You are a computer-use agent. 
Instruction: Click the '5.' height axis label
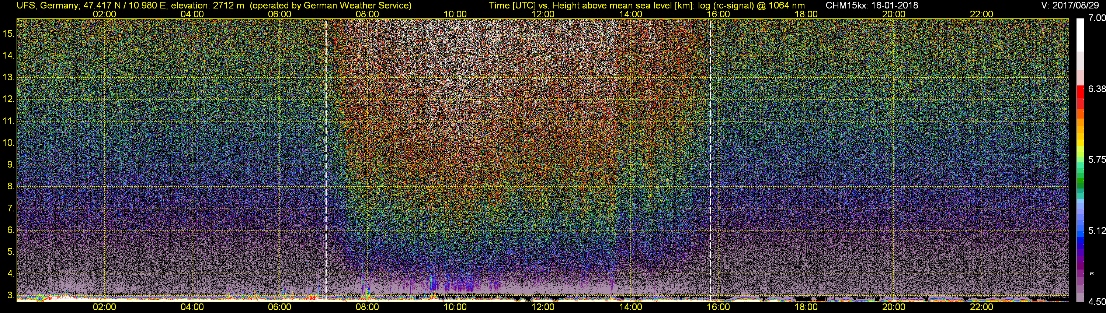(x=11, y=252)
